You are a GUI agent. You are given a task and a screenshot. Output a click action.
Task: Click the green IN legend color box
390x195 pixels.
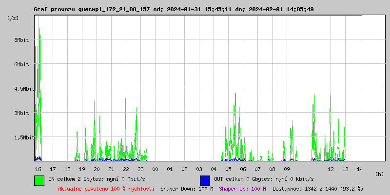(x=39, y=180)
